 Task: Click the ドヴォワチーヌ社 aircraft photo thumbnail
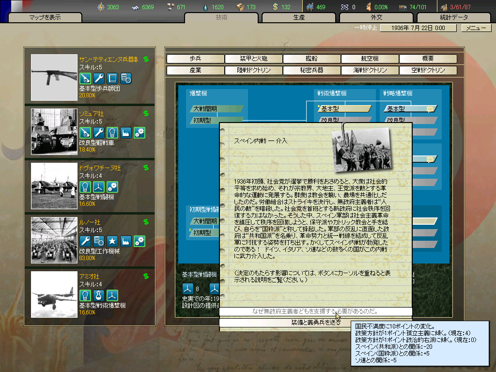click(x=54, y=186)
